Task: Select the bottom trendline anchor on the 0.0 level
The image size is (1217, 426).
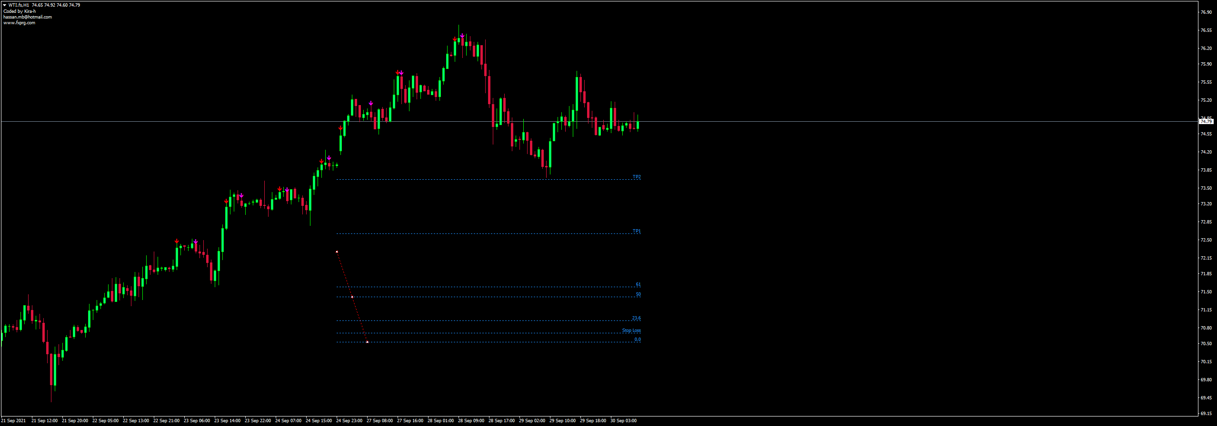Action: click(367, 342)
